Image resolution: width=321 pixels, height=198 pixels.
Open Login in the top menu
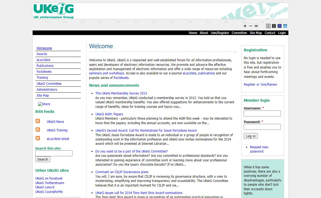[282, 33]
